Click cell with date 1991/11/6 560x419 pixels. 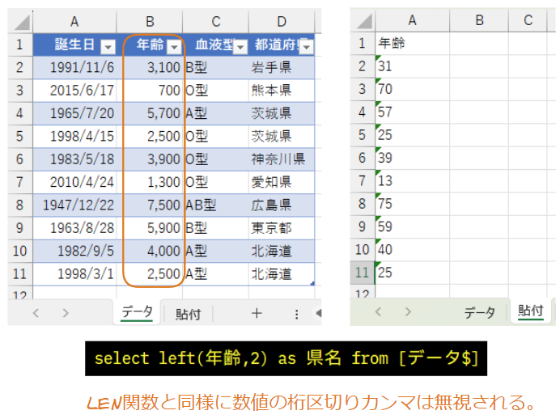tap(74, 67)
